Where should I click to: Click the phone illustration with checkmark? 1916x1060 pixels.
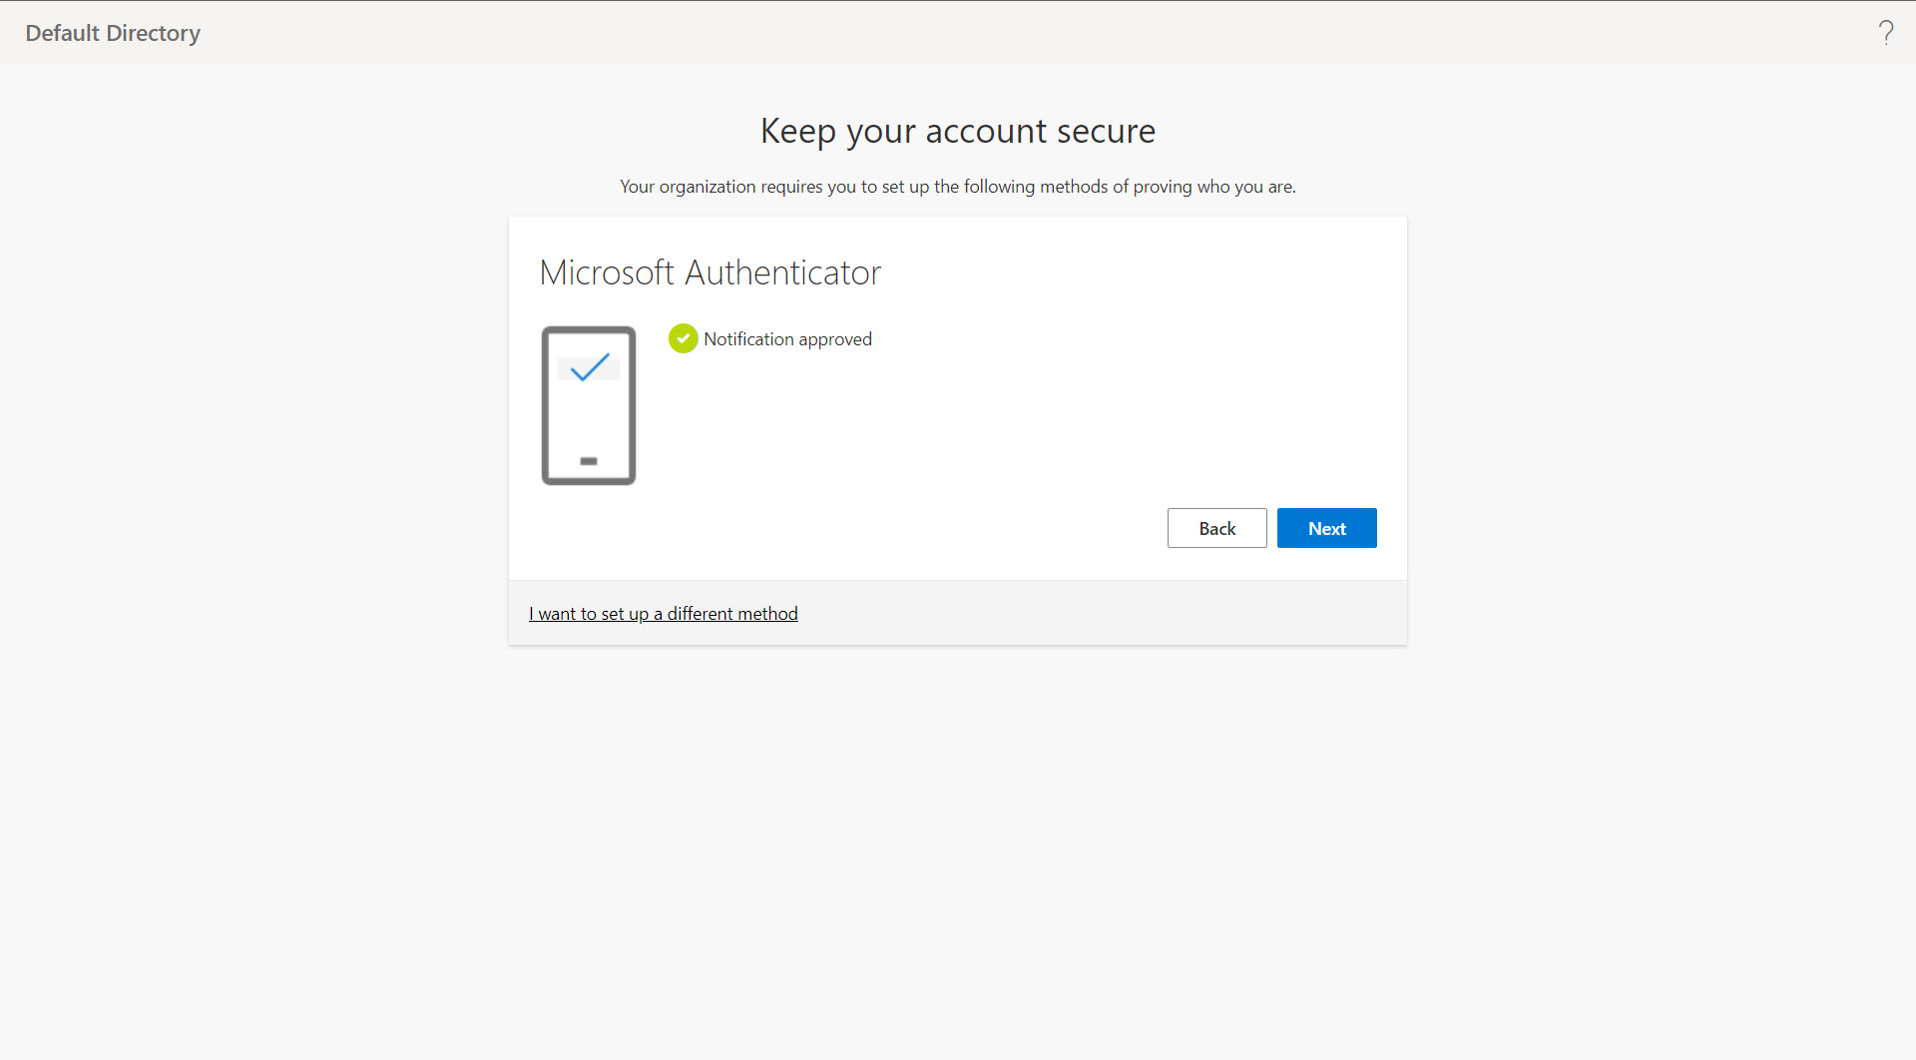pos(589,405)
